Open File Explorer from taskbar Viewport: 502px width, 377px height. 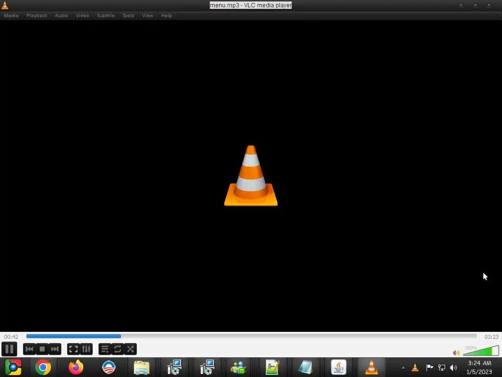click(x=142, y=368)
